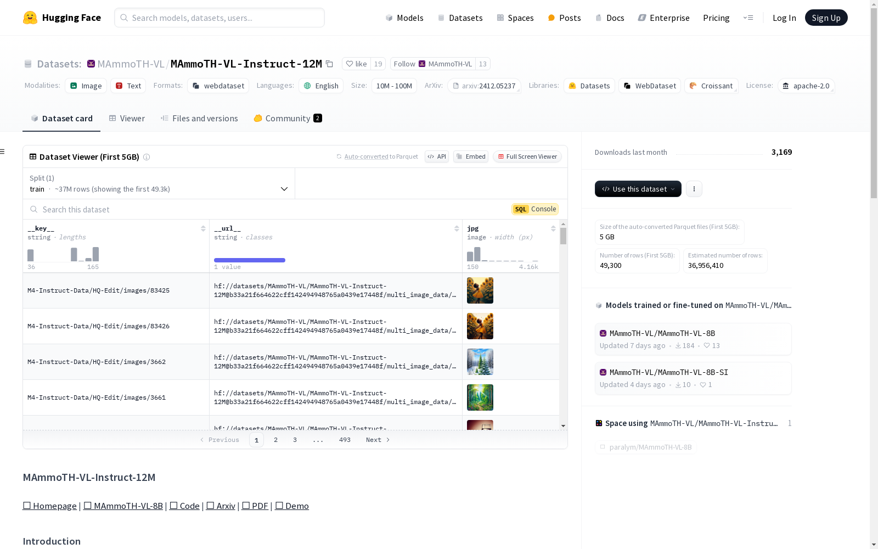Open Docs in the top navigation
878x549 pixels.
pyautogui.click(x=610, y=18)
